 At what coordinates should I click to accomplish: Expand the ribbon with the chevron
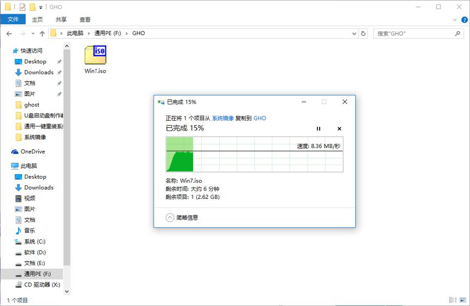454,20
